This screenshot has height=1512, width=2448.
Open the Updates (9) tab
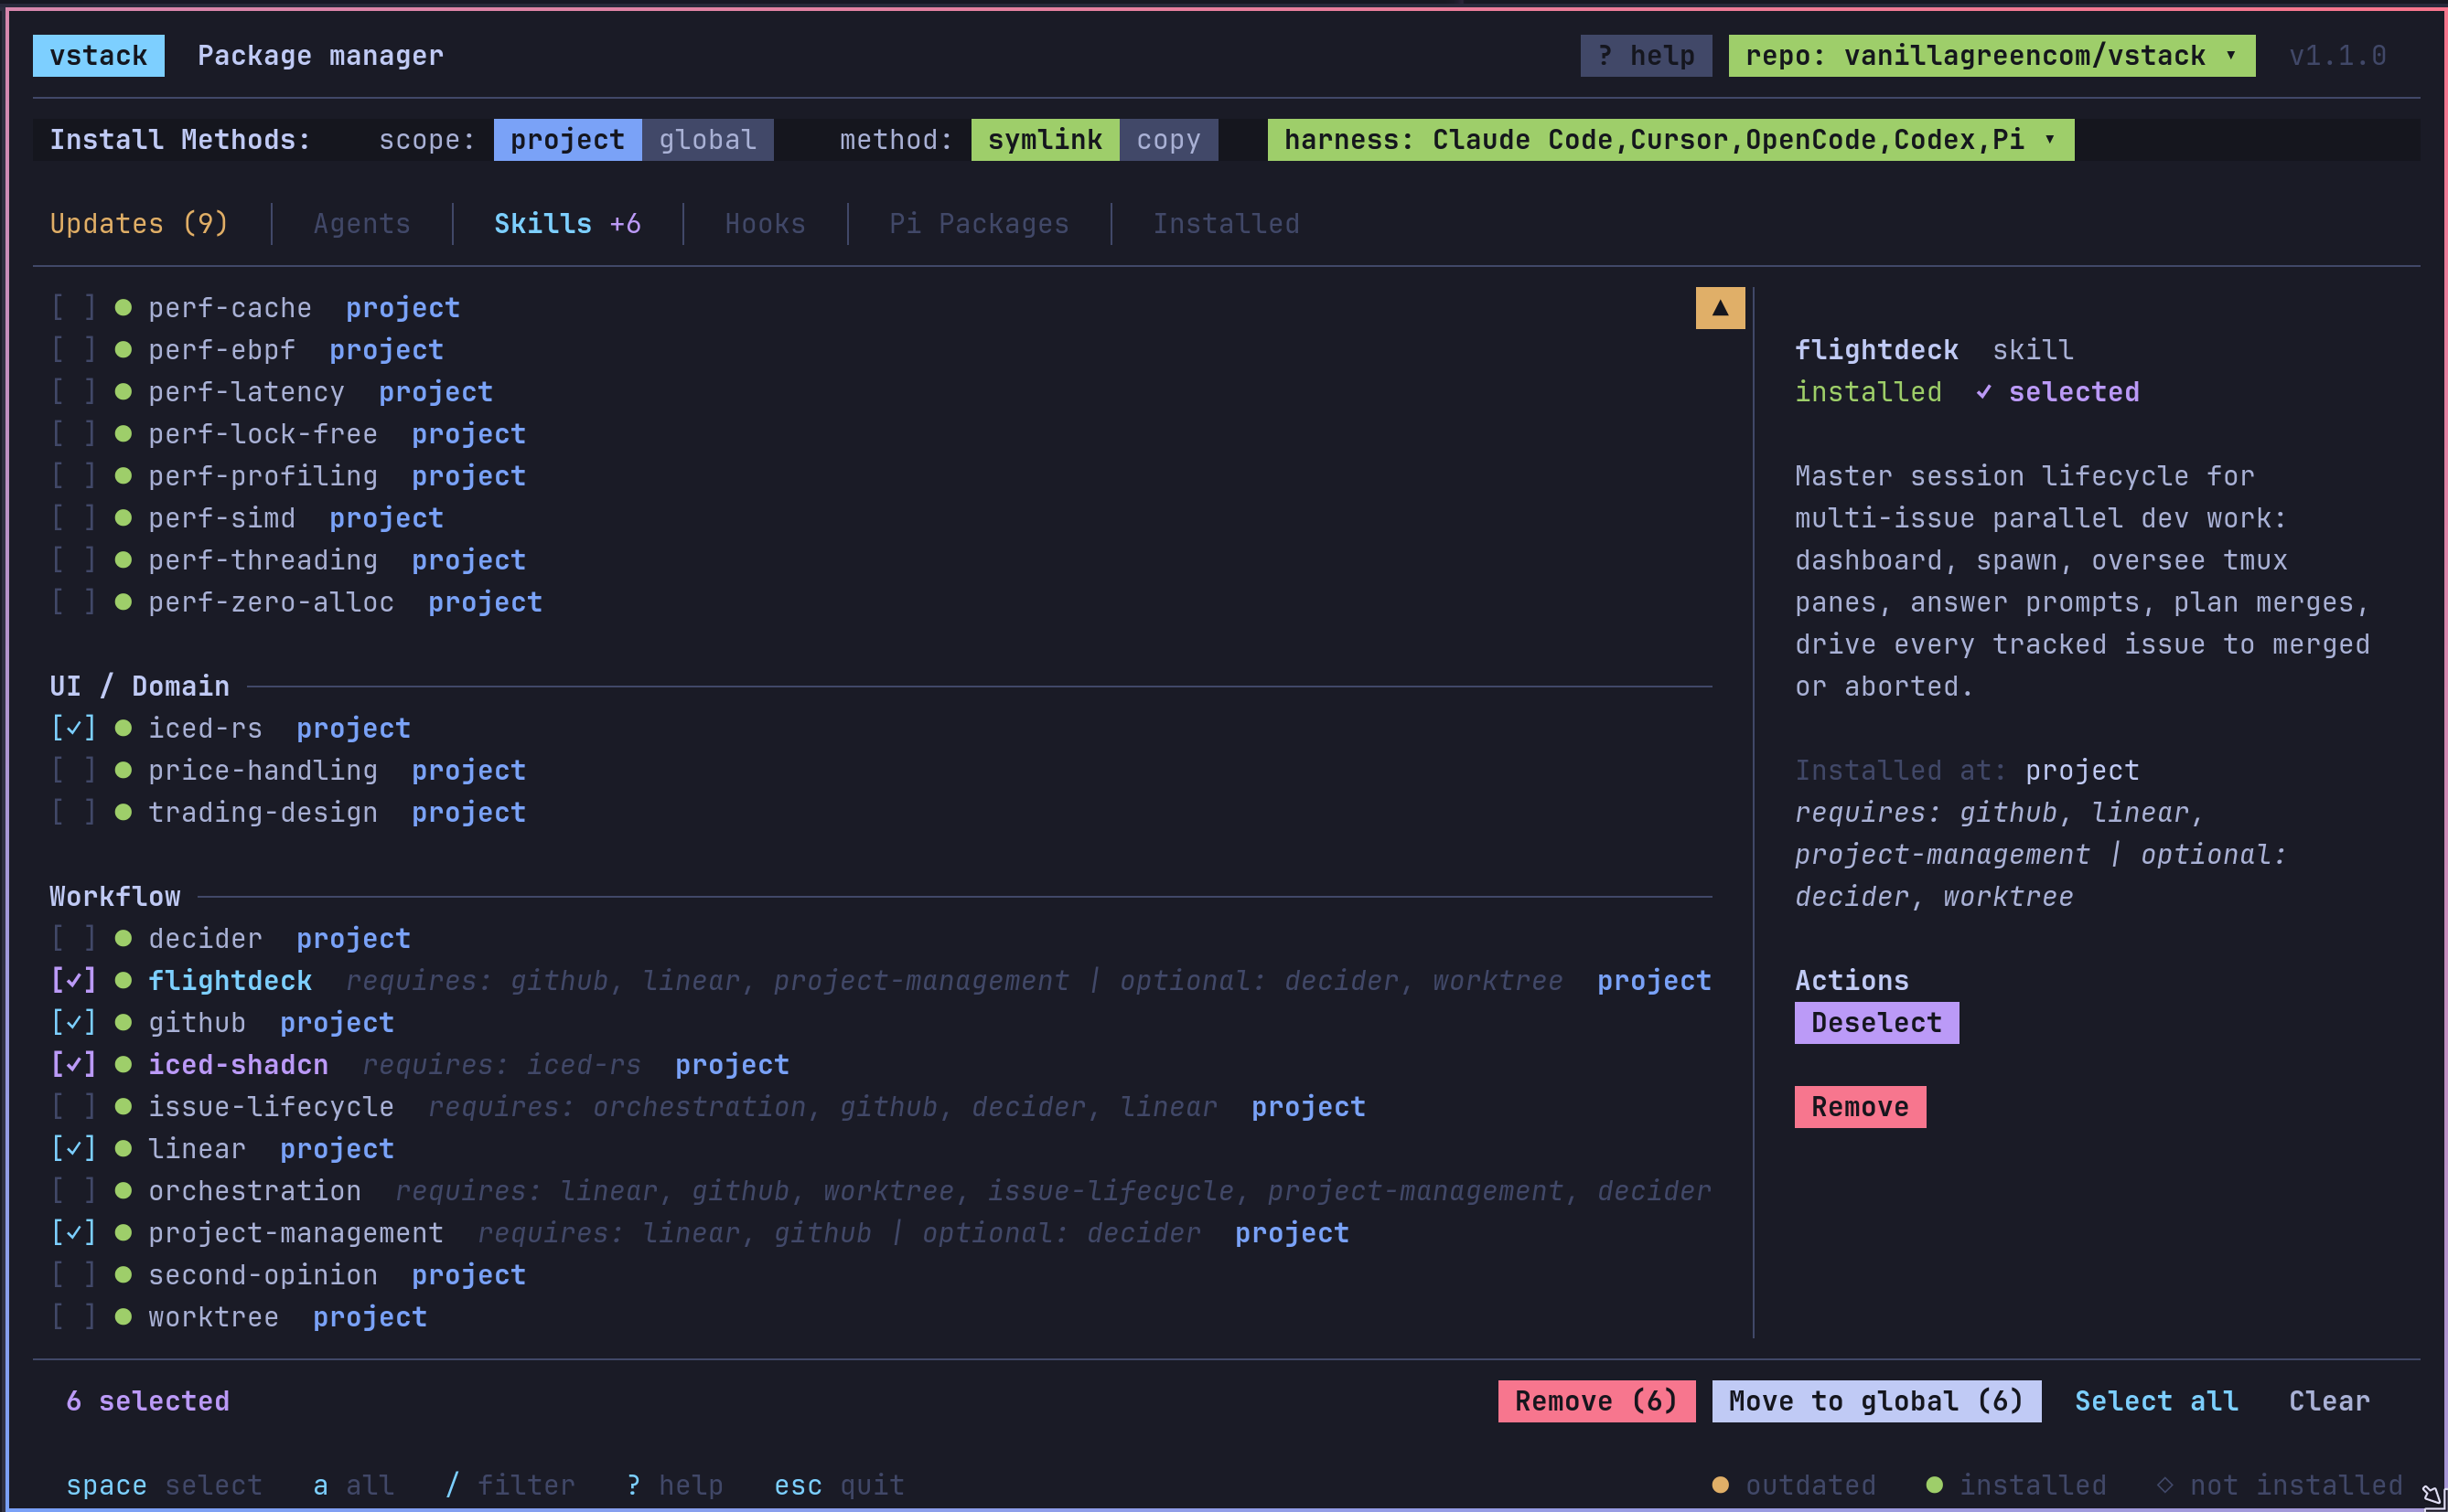pyautogui.click(x=139, y=224)
